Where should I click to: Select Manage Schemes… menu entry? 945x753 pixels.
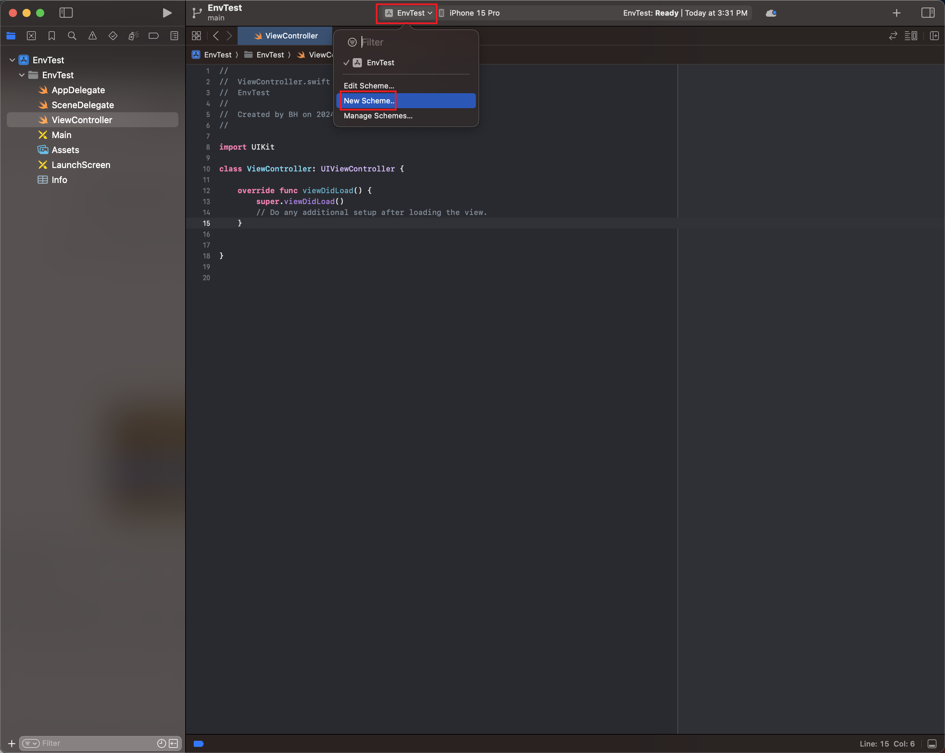tap(378, 116)
